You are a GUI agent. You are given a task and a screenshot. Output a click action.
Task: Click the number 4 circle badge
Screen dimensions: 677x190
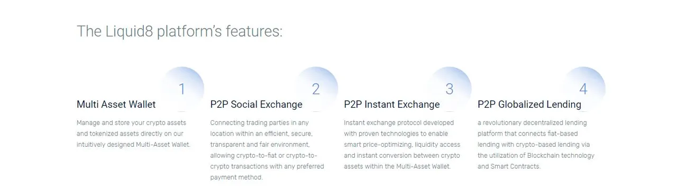[583, 89]
